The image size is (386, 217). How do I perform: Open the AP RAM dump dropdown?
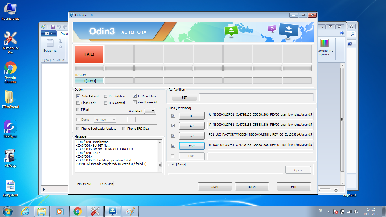tap(105, 120)
